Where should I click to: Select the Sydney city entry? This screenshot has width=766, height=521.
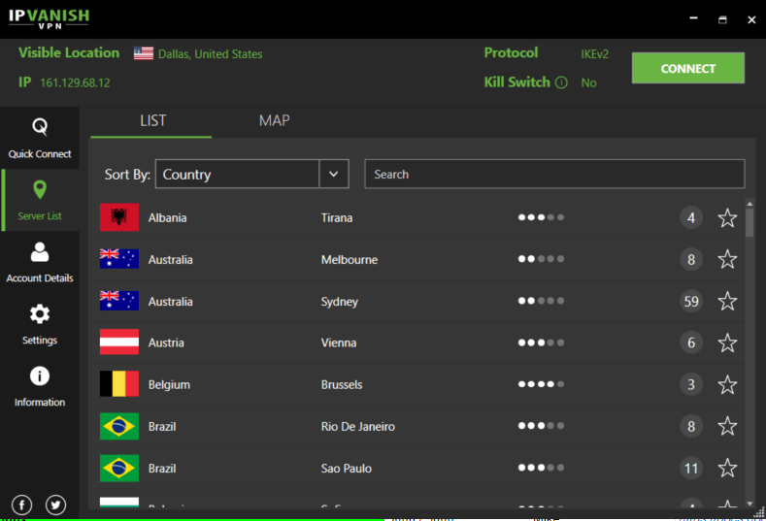[x=340, y=302]
